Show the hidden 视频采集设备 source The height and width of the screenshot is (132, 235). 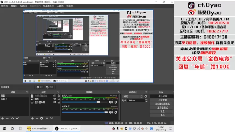[55, 96]
